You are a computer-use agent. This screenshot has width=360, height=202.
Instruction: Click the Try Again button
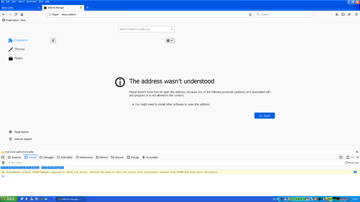[x=265, y=116]
